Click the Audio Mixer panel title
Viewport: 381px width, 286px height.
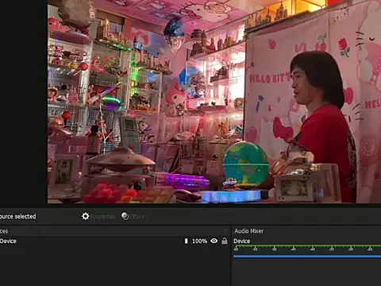click(249, 231)
